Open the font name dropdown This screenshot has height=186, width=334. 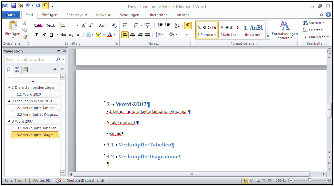point(58,25)
